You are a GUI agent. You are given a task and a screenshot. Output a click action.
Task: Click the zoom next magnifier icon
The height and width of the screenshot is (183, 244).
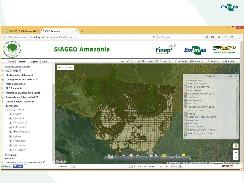click(x=137, y=156)
